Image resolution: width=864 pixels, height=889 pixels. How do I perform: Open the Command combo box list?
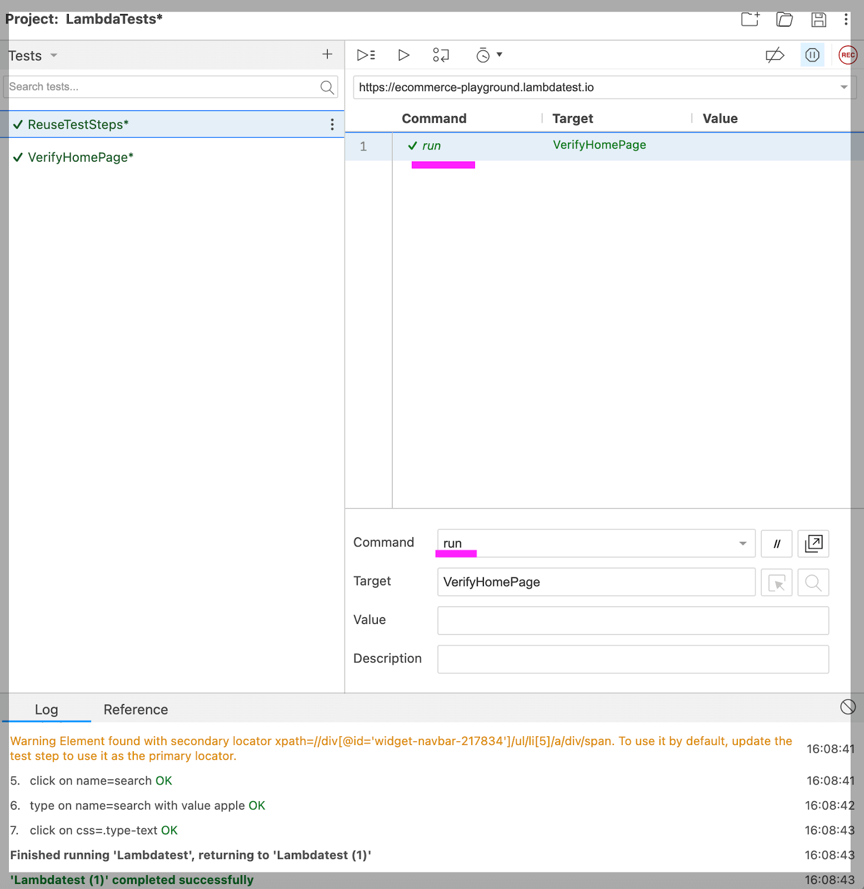[743, 543]
